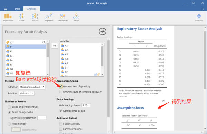Minimize the jamovi window
Viewport: 207px width, 134px height.
tap(184, 3)
